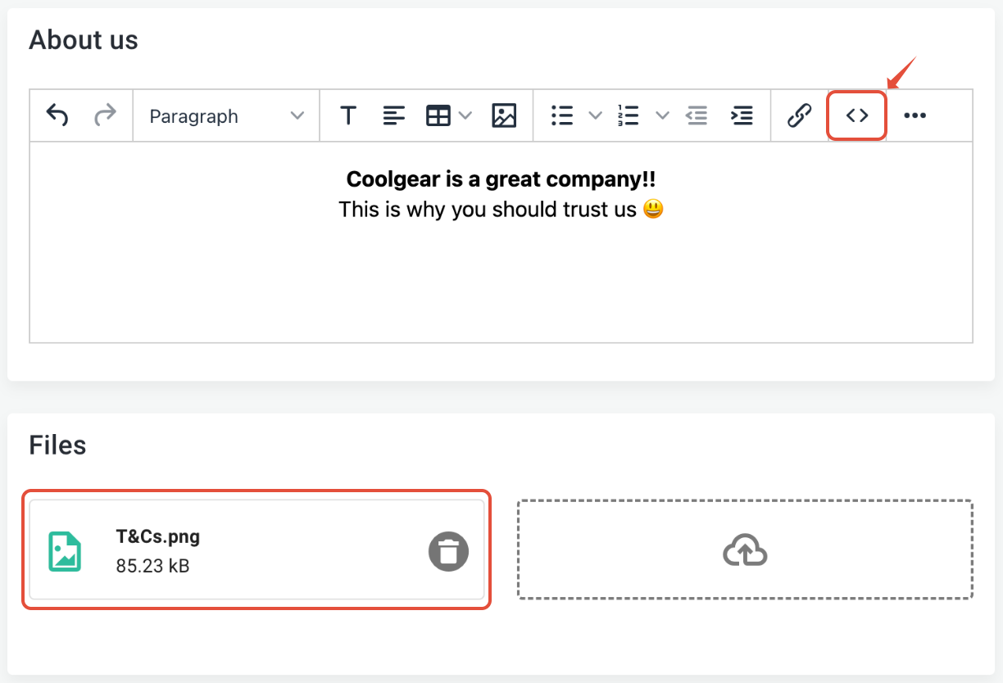Expand the bullet list style chevron
The width and height of the screenshot is (1003, 683).
tap(596, 115)
